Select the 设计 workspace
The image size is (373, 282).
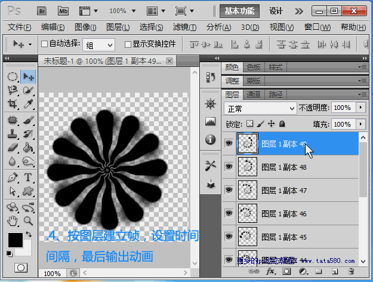276,11
